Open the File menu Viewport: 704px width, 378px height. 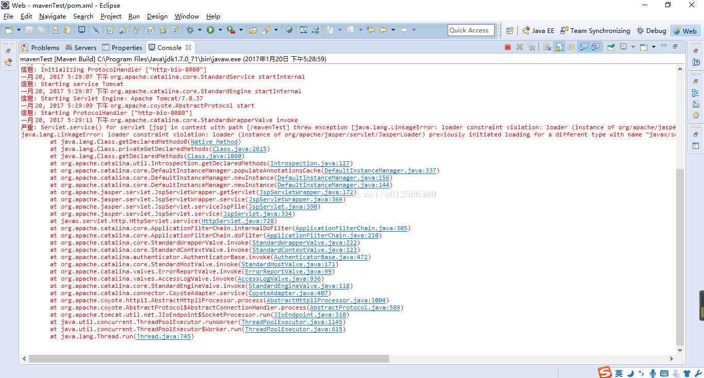8,16
